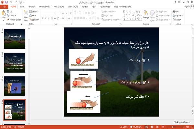Switch to INSERT tab
Image resolution: width=194 pixels, height=129 pixels.
(22, 7)
